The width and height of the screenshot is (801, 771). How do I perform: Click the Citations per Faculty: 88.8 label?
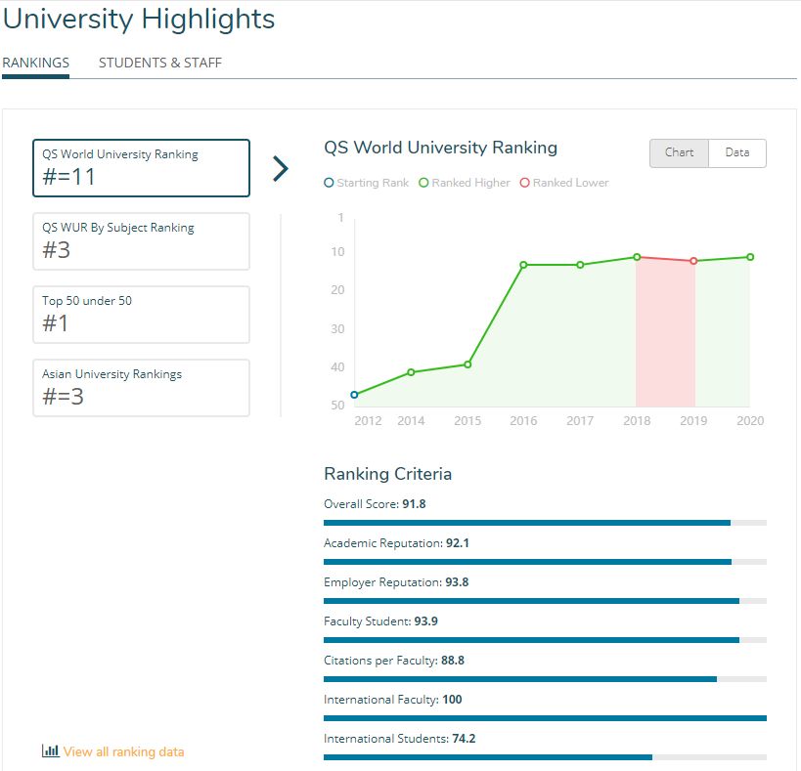[x=394, y=661]
